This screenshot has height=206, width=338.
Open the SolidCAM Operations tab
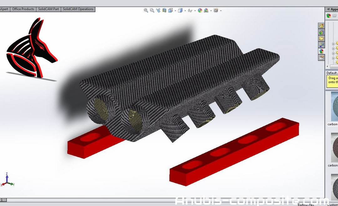click(78, 9)
